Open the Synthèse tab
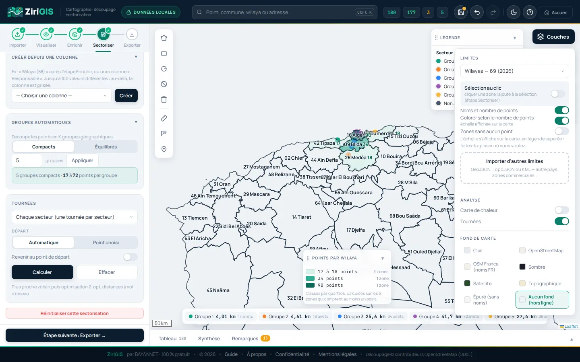The height and width of the screenshot is (362, 580). pyautogui.click(x=209, y=339)
